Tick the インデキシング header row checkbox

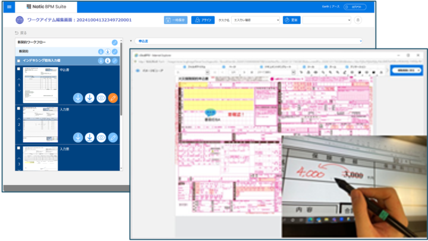click(x=19, y=61)
